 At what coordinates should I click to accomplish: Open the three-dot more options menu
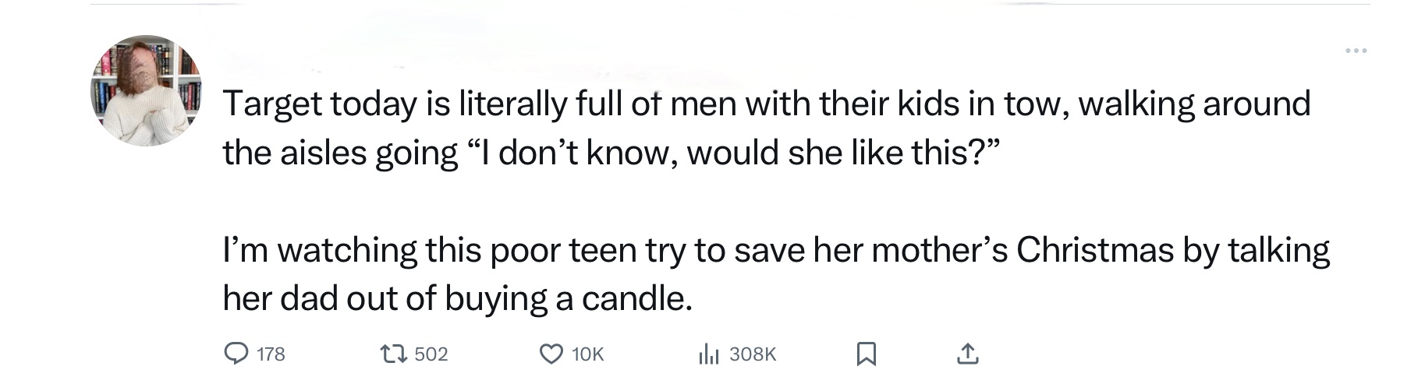[x=1356, y=51]
